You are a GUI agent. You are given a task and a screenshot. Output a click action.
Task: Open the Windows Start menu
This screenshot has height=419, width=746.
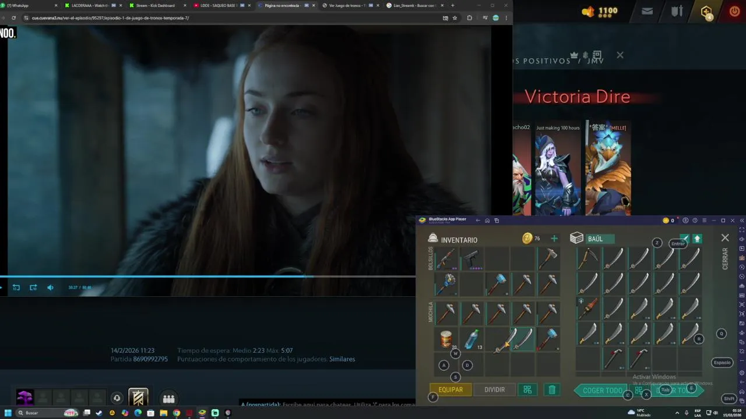[8, 413]
